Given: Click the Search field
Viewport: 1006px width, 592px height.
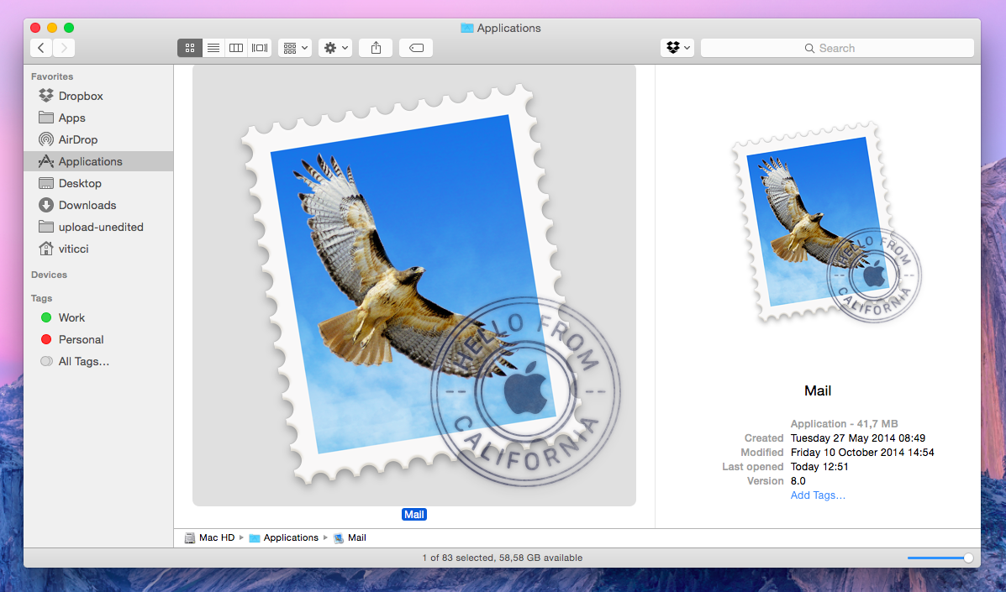Looking at the screenshot, I should pos(837,48).
